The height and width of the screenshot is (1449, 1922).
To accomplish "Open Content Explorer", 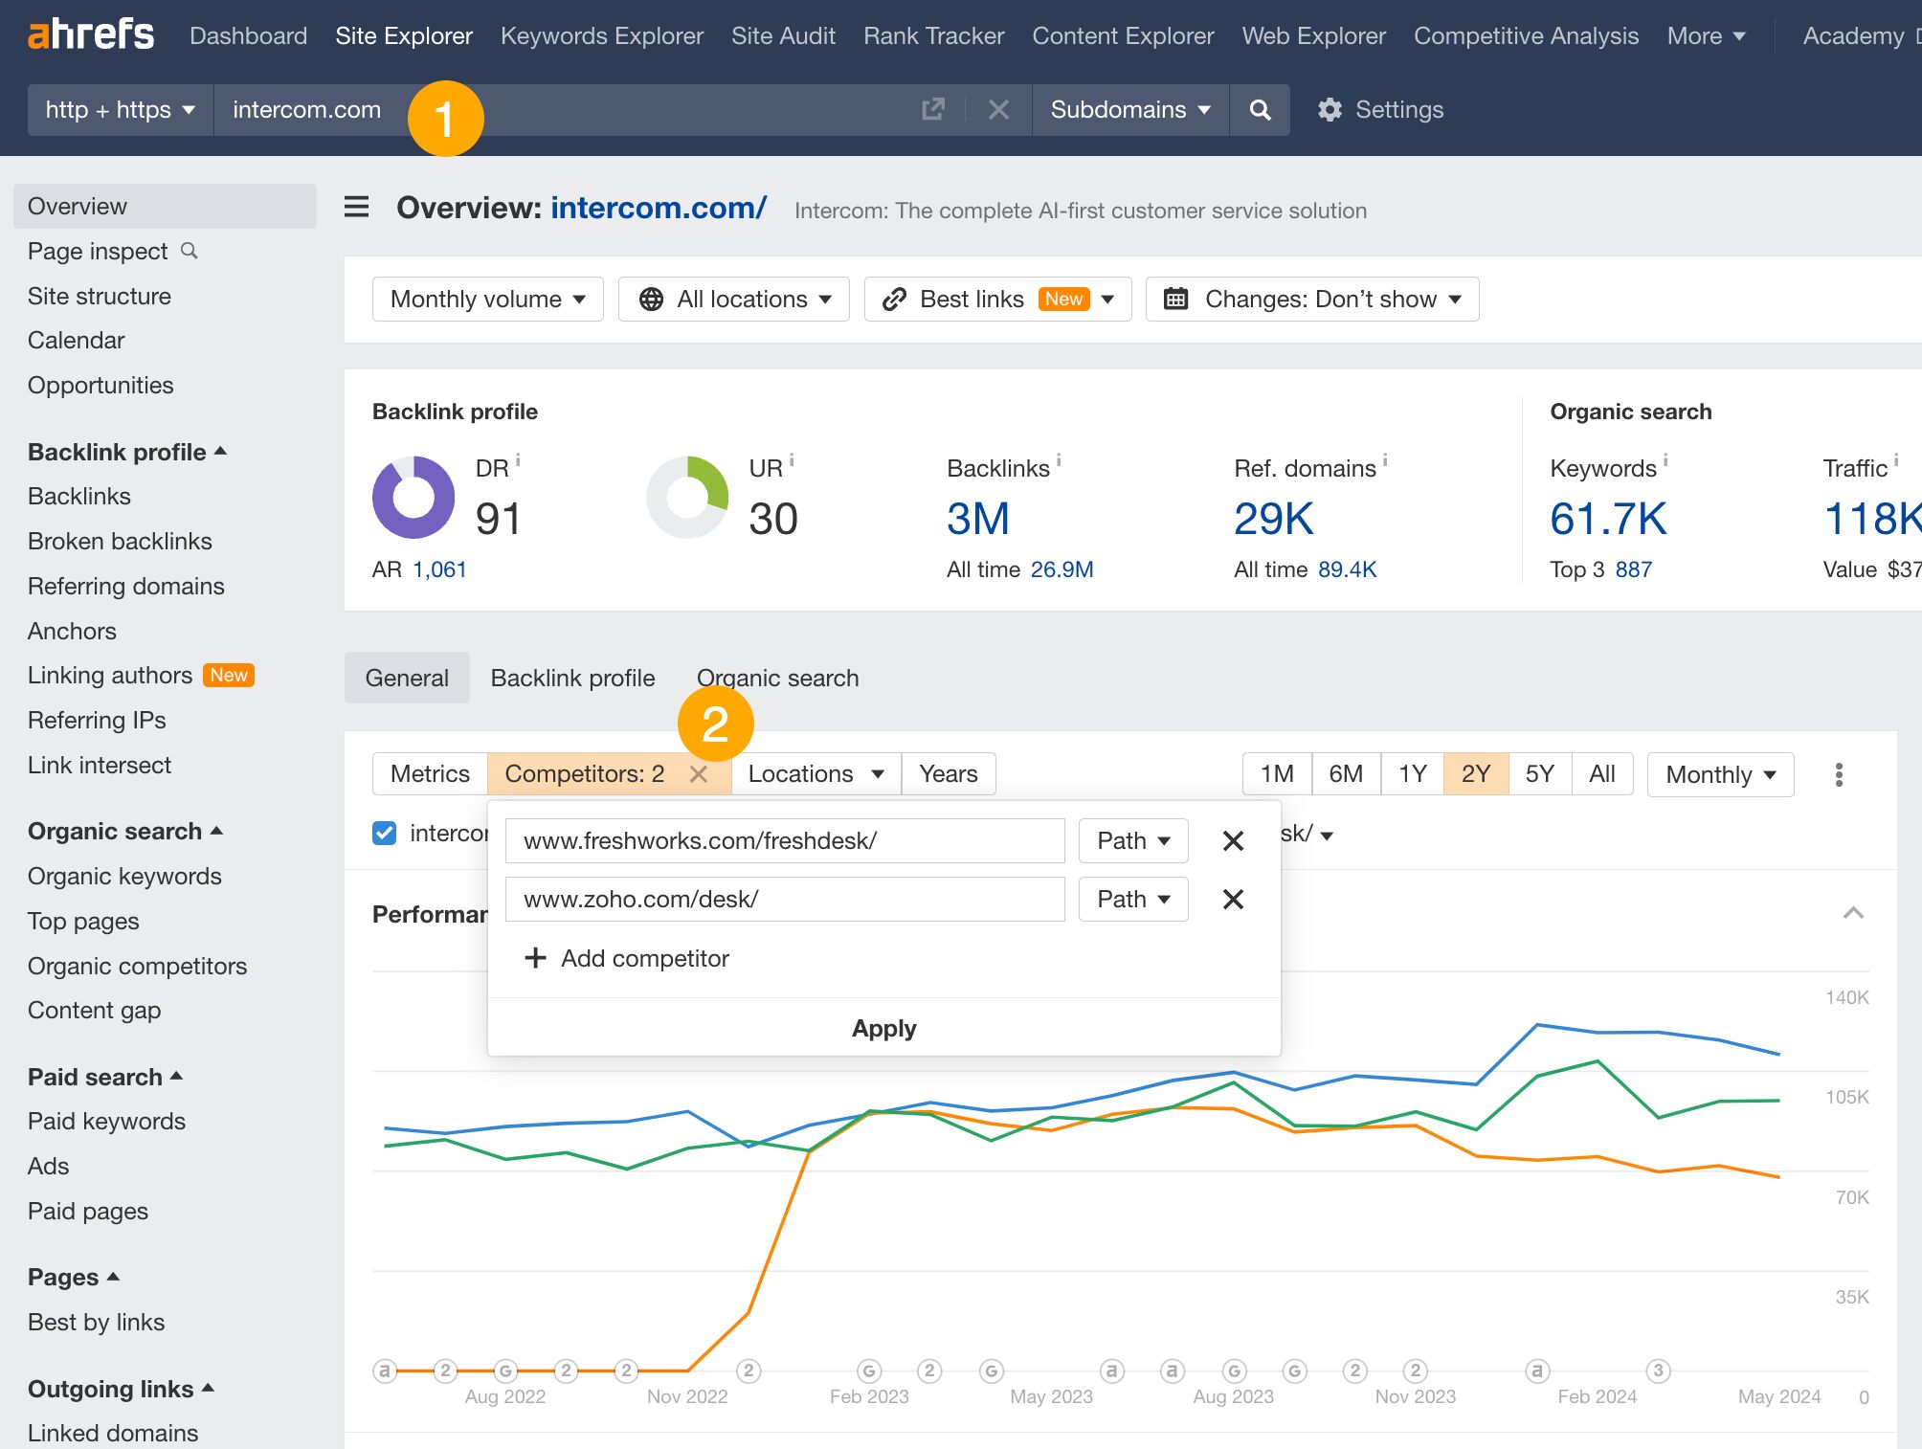I will (x=1123, y=35).
